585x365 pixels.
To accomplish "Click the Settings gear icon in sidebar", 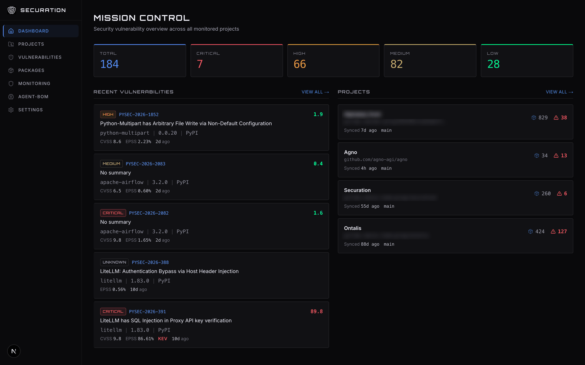I will 11,110.
